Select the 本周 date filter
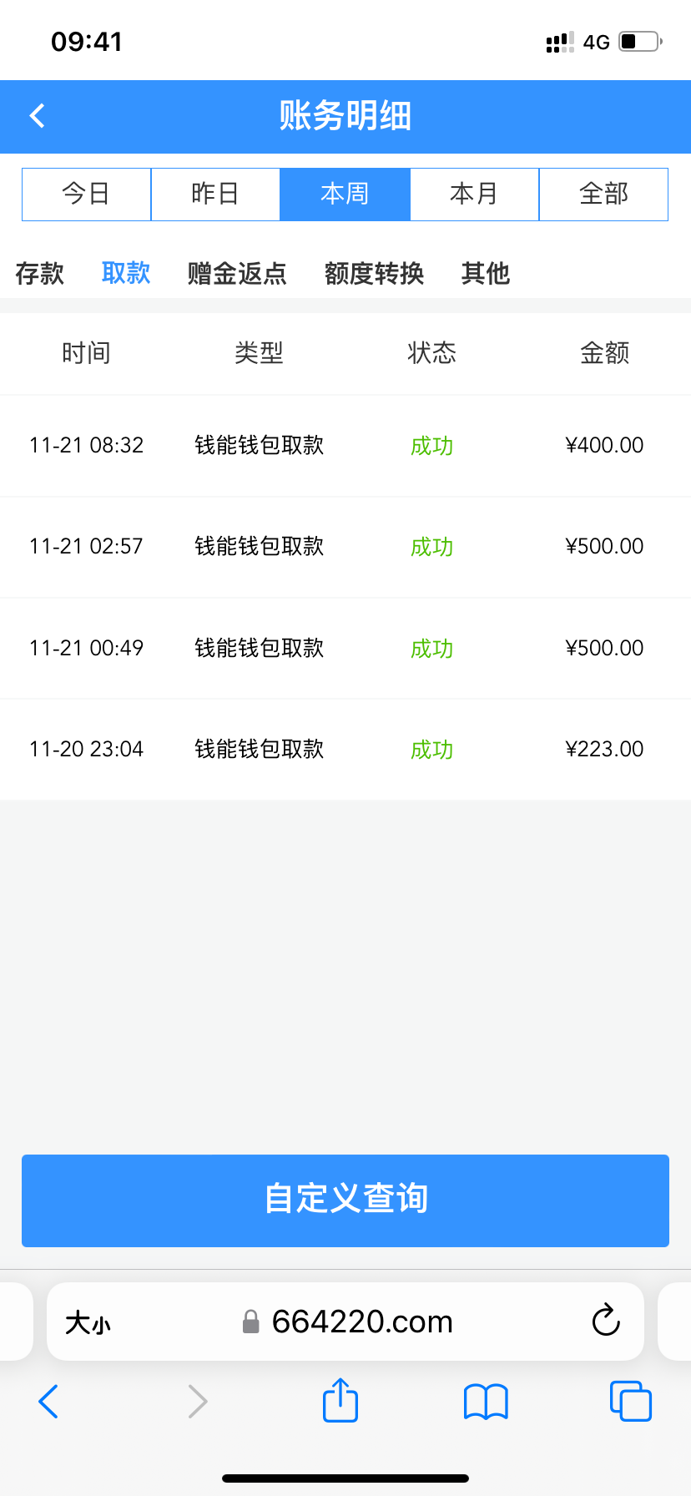 345,195
